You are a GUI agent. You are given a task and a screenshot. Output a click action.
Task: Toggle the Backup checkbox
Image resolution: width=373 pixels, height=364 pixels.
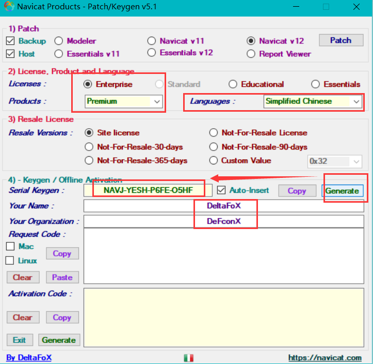[10, 41]
